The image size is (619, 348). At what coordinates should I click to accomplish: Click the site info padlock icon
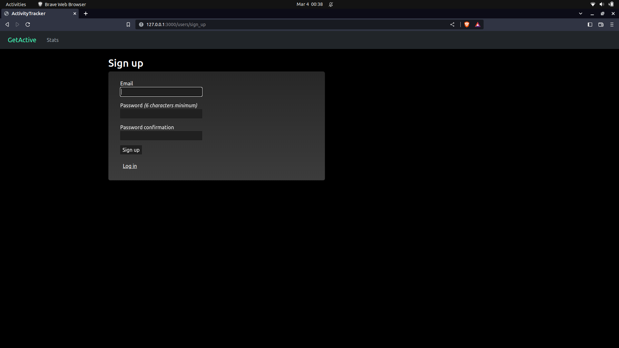point(141,24)
